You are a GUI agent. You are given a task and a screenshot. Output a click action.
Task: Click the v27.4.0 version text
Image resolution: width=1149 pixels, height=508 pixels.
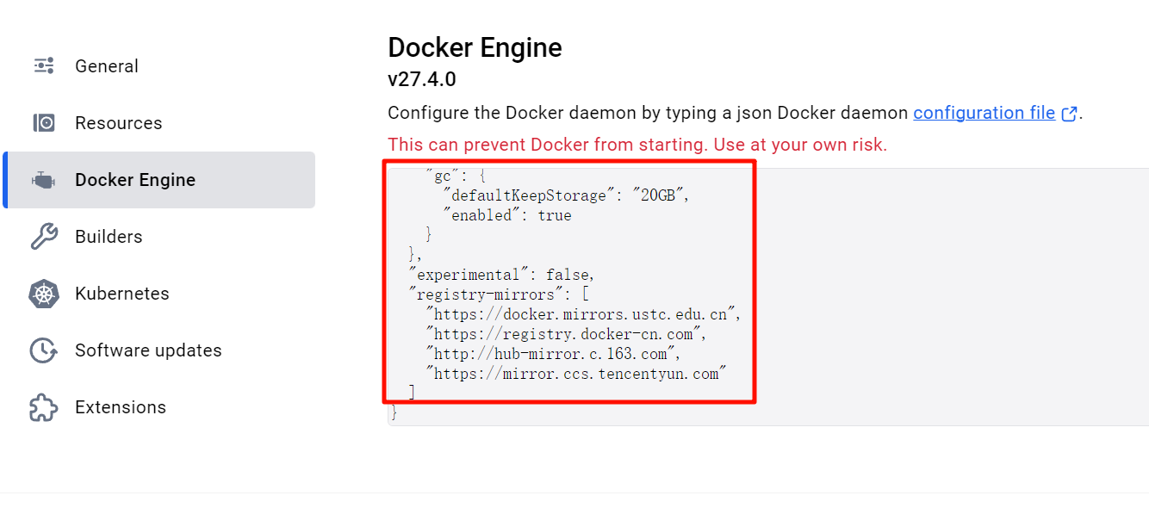(x=422, y=79)
